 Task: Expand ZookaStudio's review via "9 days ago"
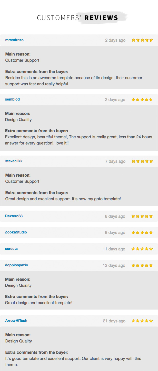point(115,232)
